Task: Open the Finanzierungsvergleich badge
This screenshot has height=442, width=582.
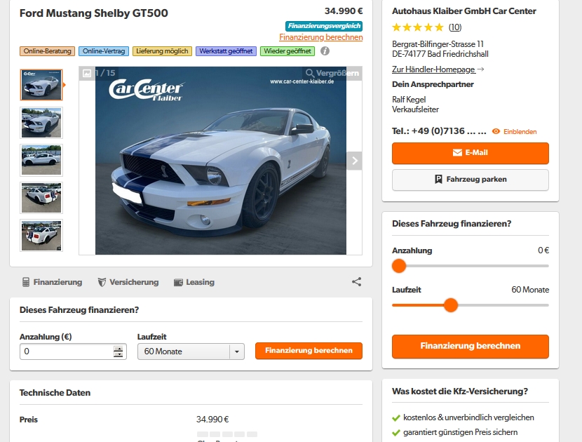Action: point(324,25)
